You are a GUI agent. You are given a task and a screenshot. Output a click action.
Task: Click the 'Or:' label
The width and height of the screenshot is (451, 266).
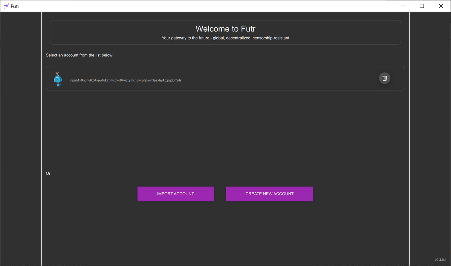click(x=49, y=173)
